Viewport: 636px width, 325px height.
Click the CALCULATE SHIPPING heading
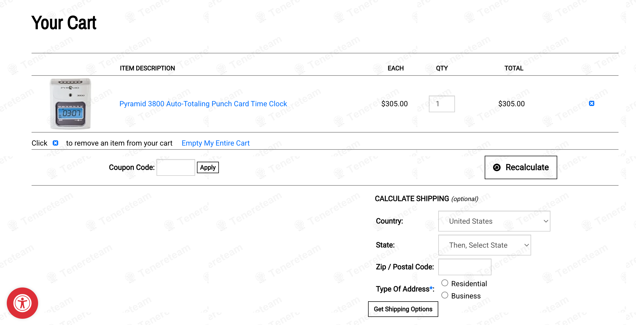click(412, 199)
